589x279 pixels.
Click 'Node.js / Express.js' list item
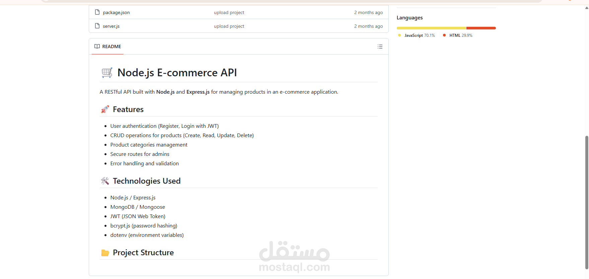coord(133,198)
